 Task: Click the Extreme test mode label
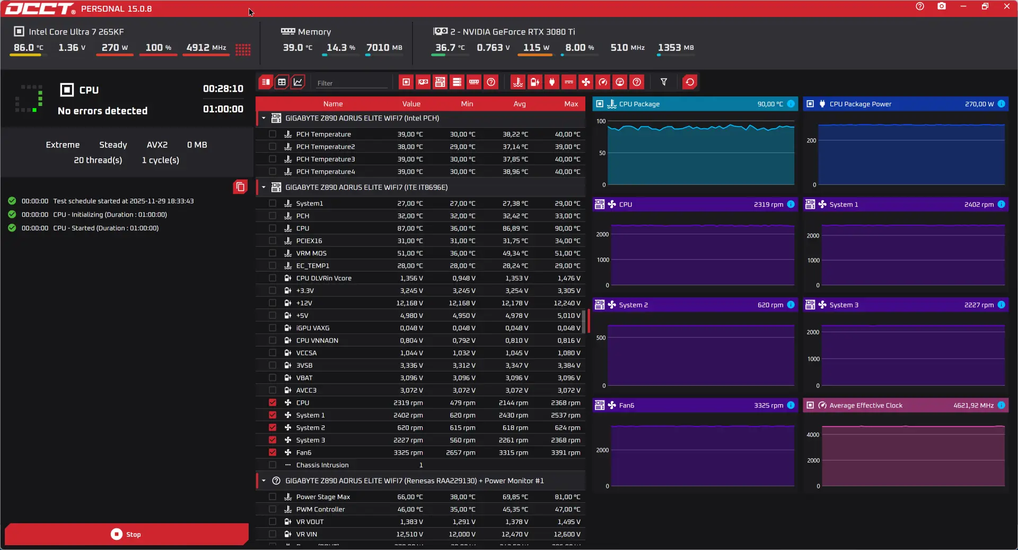point(63,145)
